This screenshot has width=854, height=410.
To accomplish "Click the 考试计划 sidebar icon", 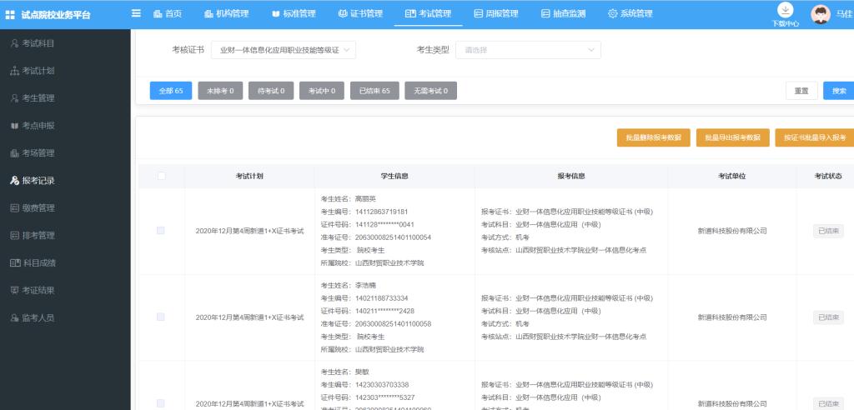I will point(15,71).
